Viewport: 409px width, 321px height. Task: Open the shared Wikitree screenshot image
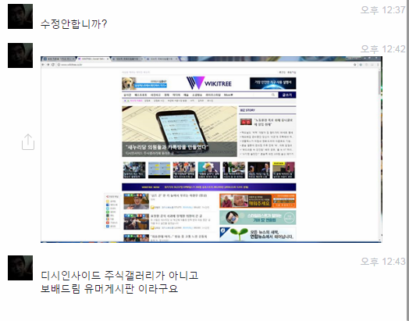coord(212,149)
